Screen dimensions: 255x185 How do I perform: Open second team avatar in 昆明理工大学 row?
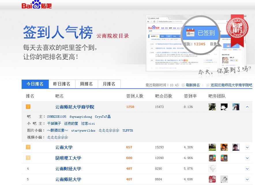click(x=224, y=158)
